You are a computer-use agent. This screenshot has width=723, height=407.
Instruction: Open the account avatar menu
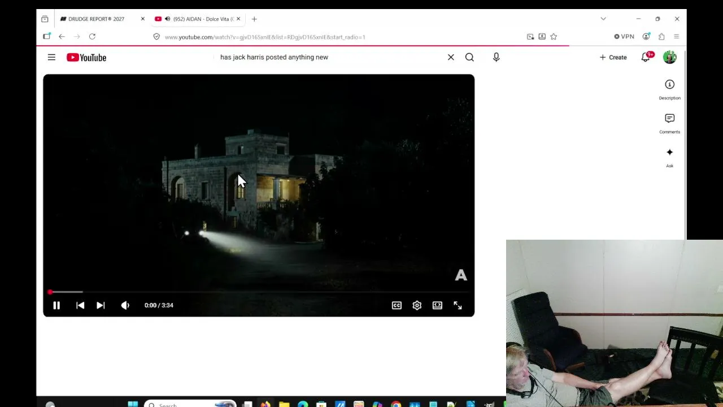(669, 57)
